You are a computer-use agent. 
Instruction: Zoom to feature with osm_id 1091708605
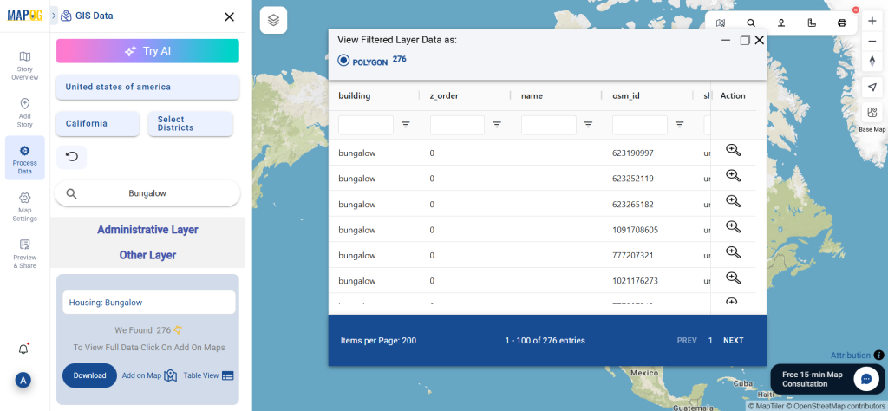tap(734, 227)
